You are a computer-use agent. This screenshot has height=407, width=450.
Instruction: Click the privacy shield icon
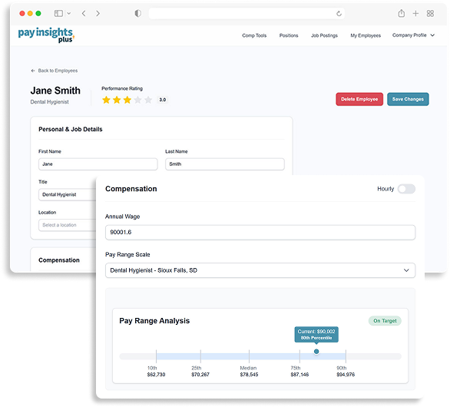pos(138,14)
